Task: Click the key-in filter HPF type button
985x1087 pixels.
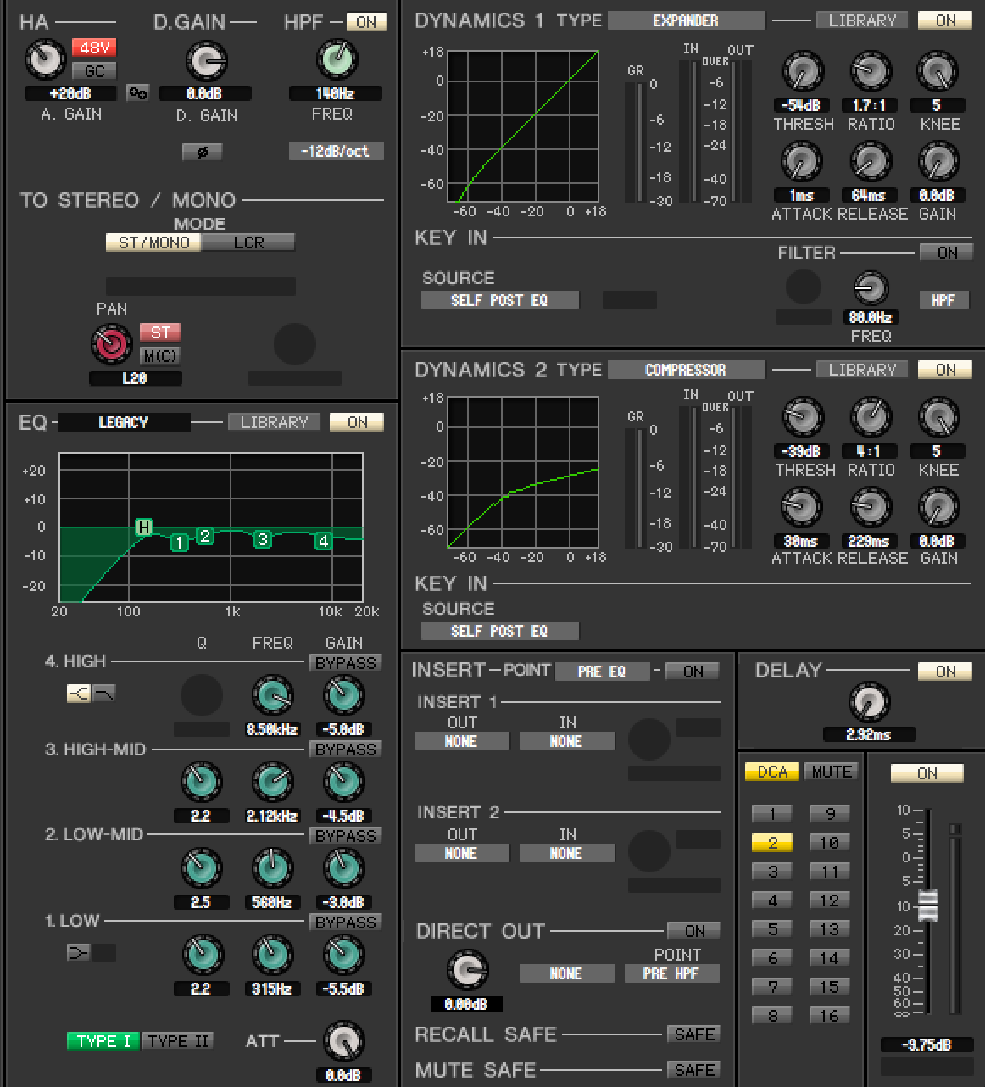Action: 943,300
